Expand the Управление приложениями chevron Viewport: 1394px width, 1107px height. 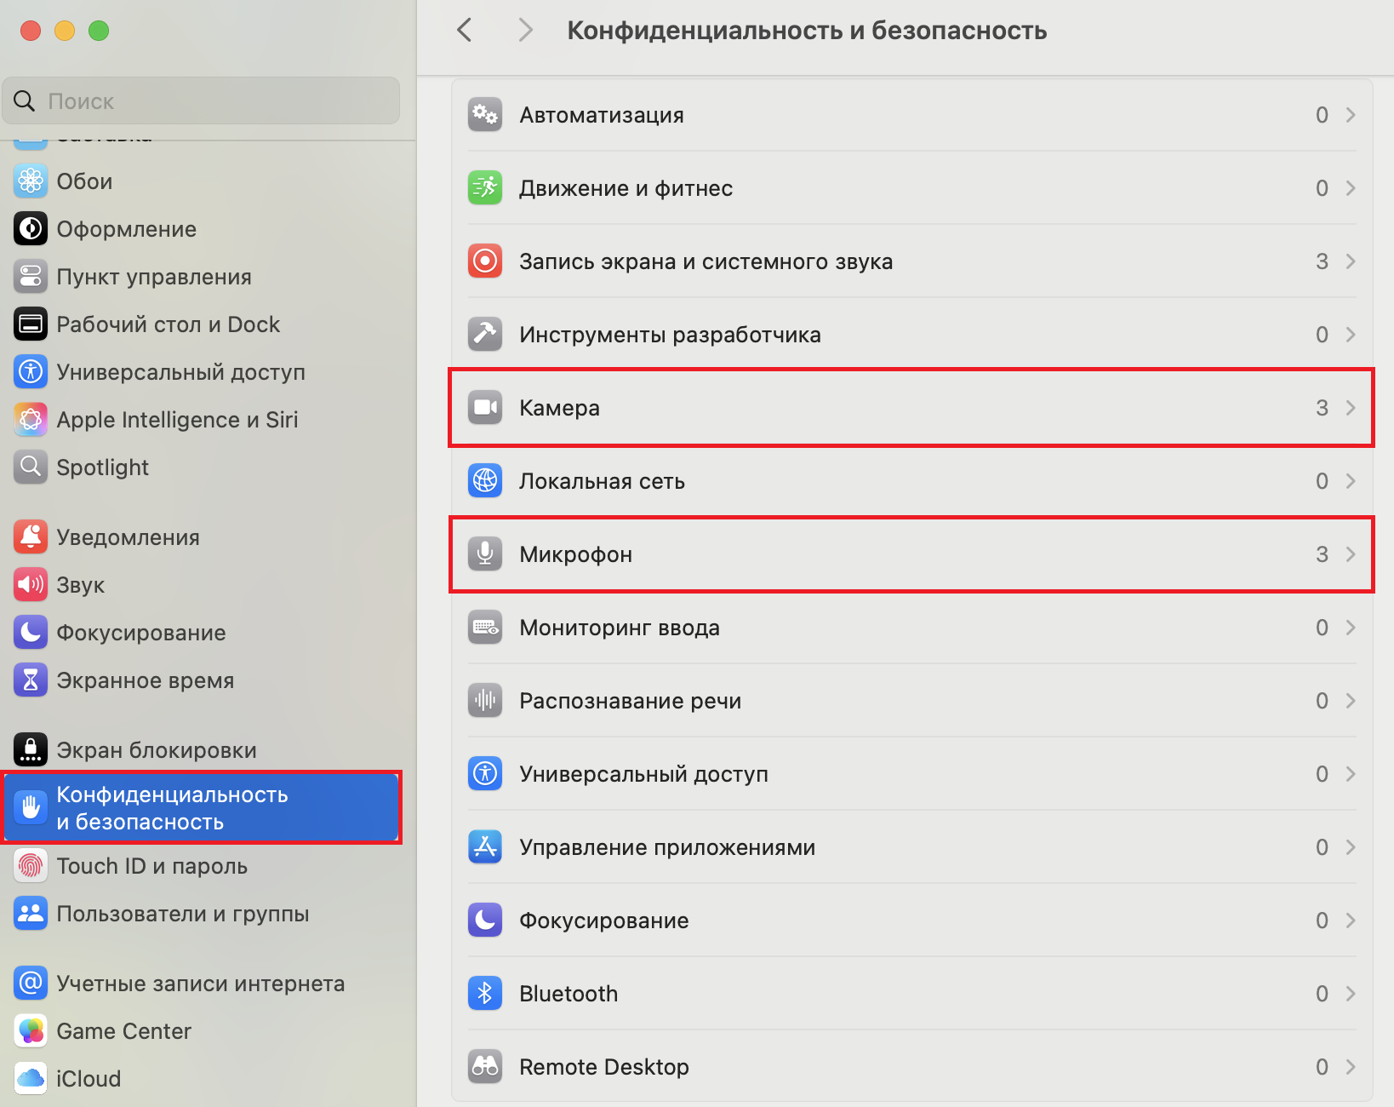pyautogui.click(x=1351, y=847)
